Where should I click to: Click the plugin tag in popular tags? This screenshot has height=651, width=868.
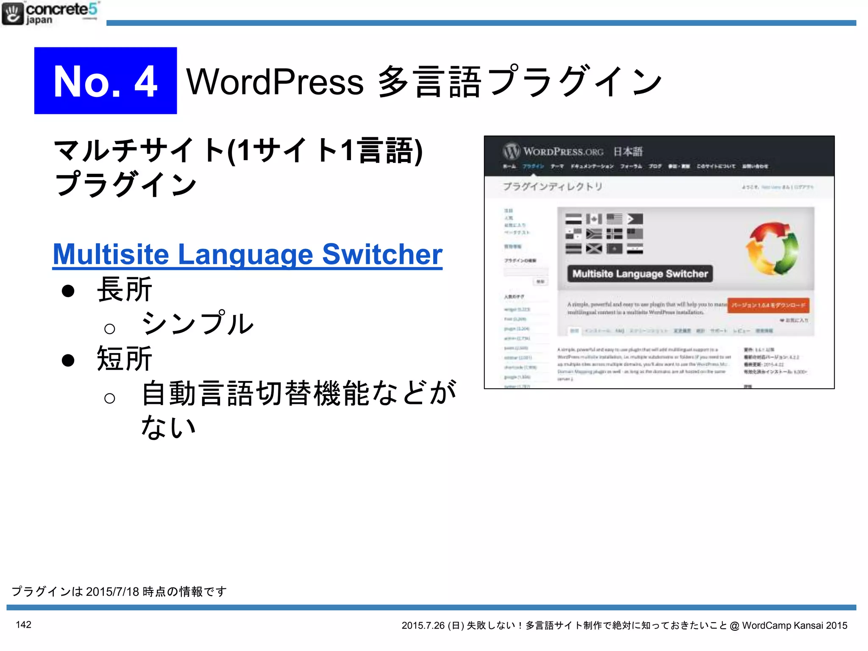(x=517, y=329)
